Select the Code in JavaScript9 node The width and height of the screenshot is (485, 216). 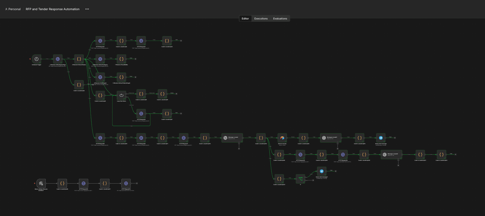(x=162, y=94)
